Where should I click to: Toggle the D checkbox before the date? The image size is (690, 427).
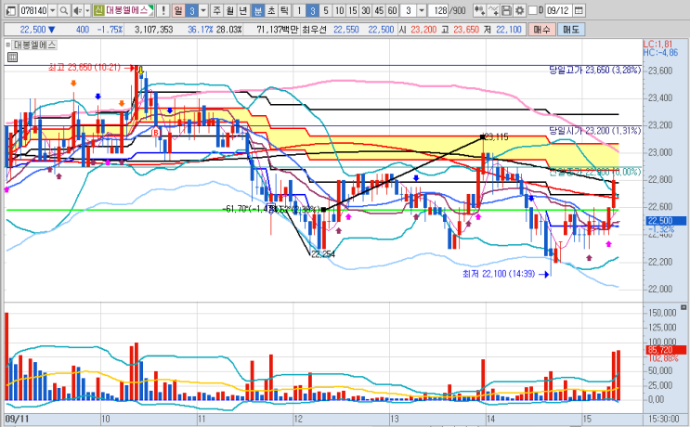pyautogui.click(x=532, y=10)
